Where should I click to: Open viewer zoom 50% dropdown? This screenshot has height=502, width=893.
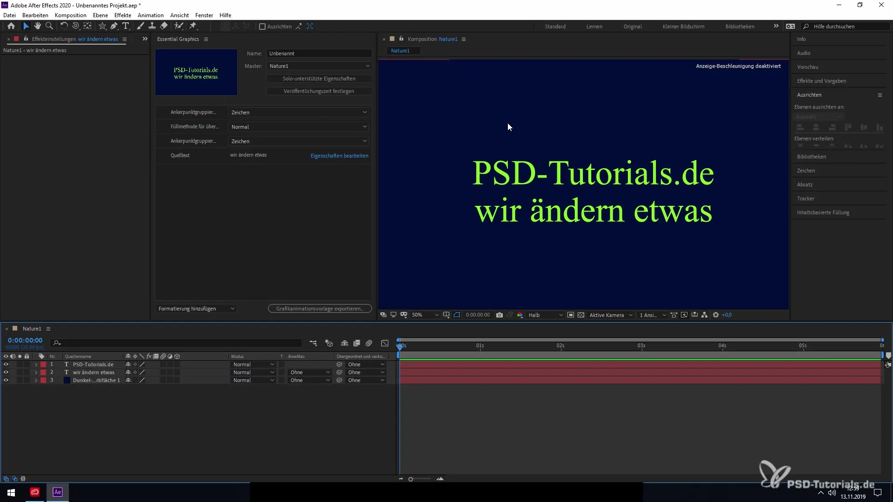tap(425, 315)
